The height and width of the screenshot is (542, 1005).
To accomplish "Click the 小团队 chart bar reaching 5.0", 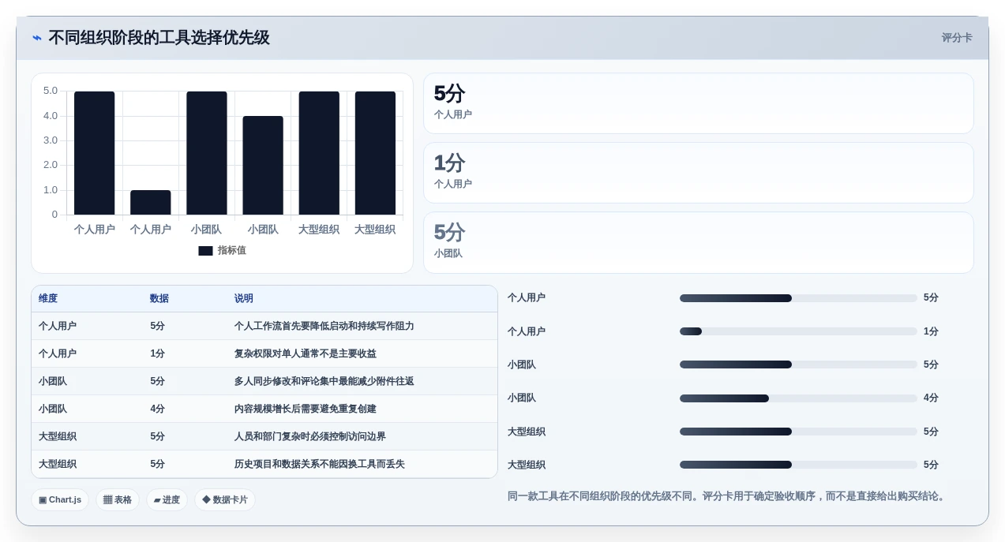I will 207,153.
